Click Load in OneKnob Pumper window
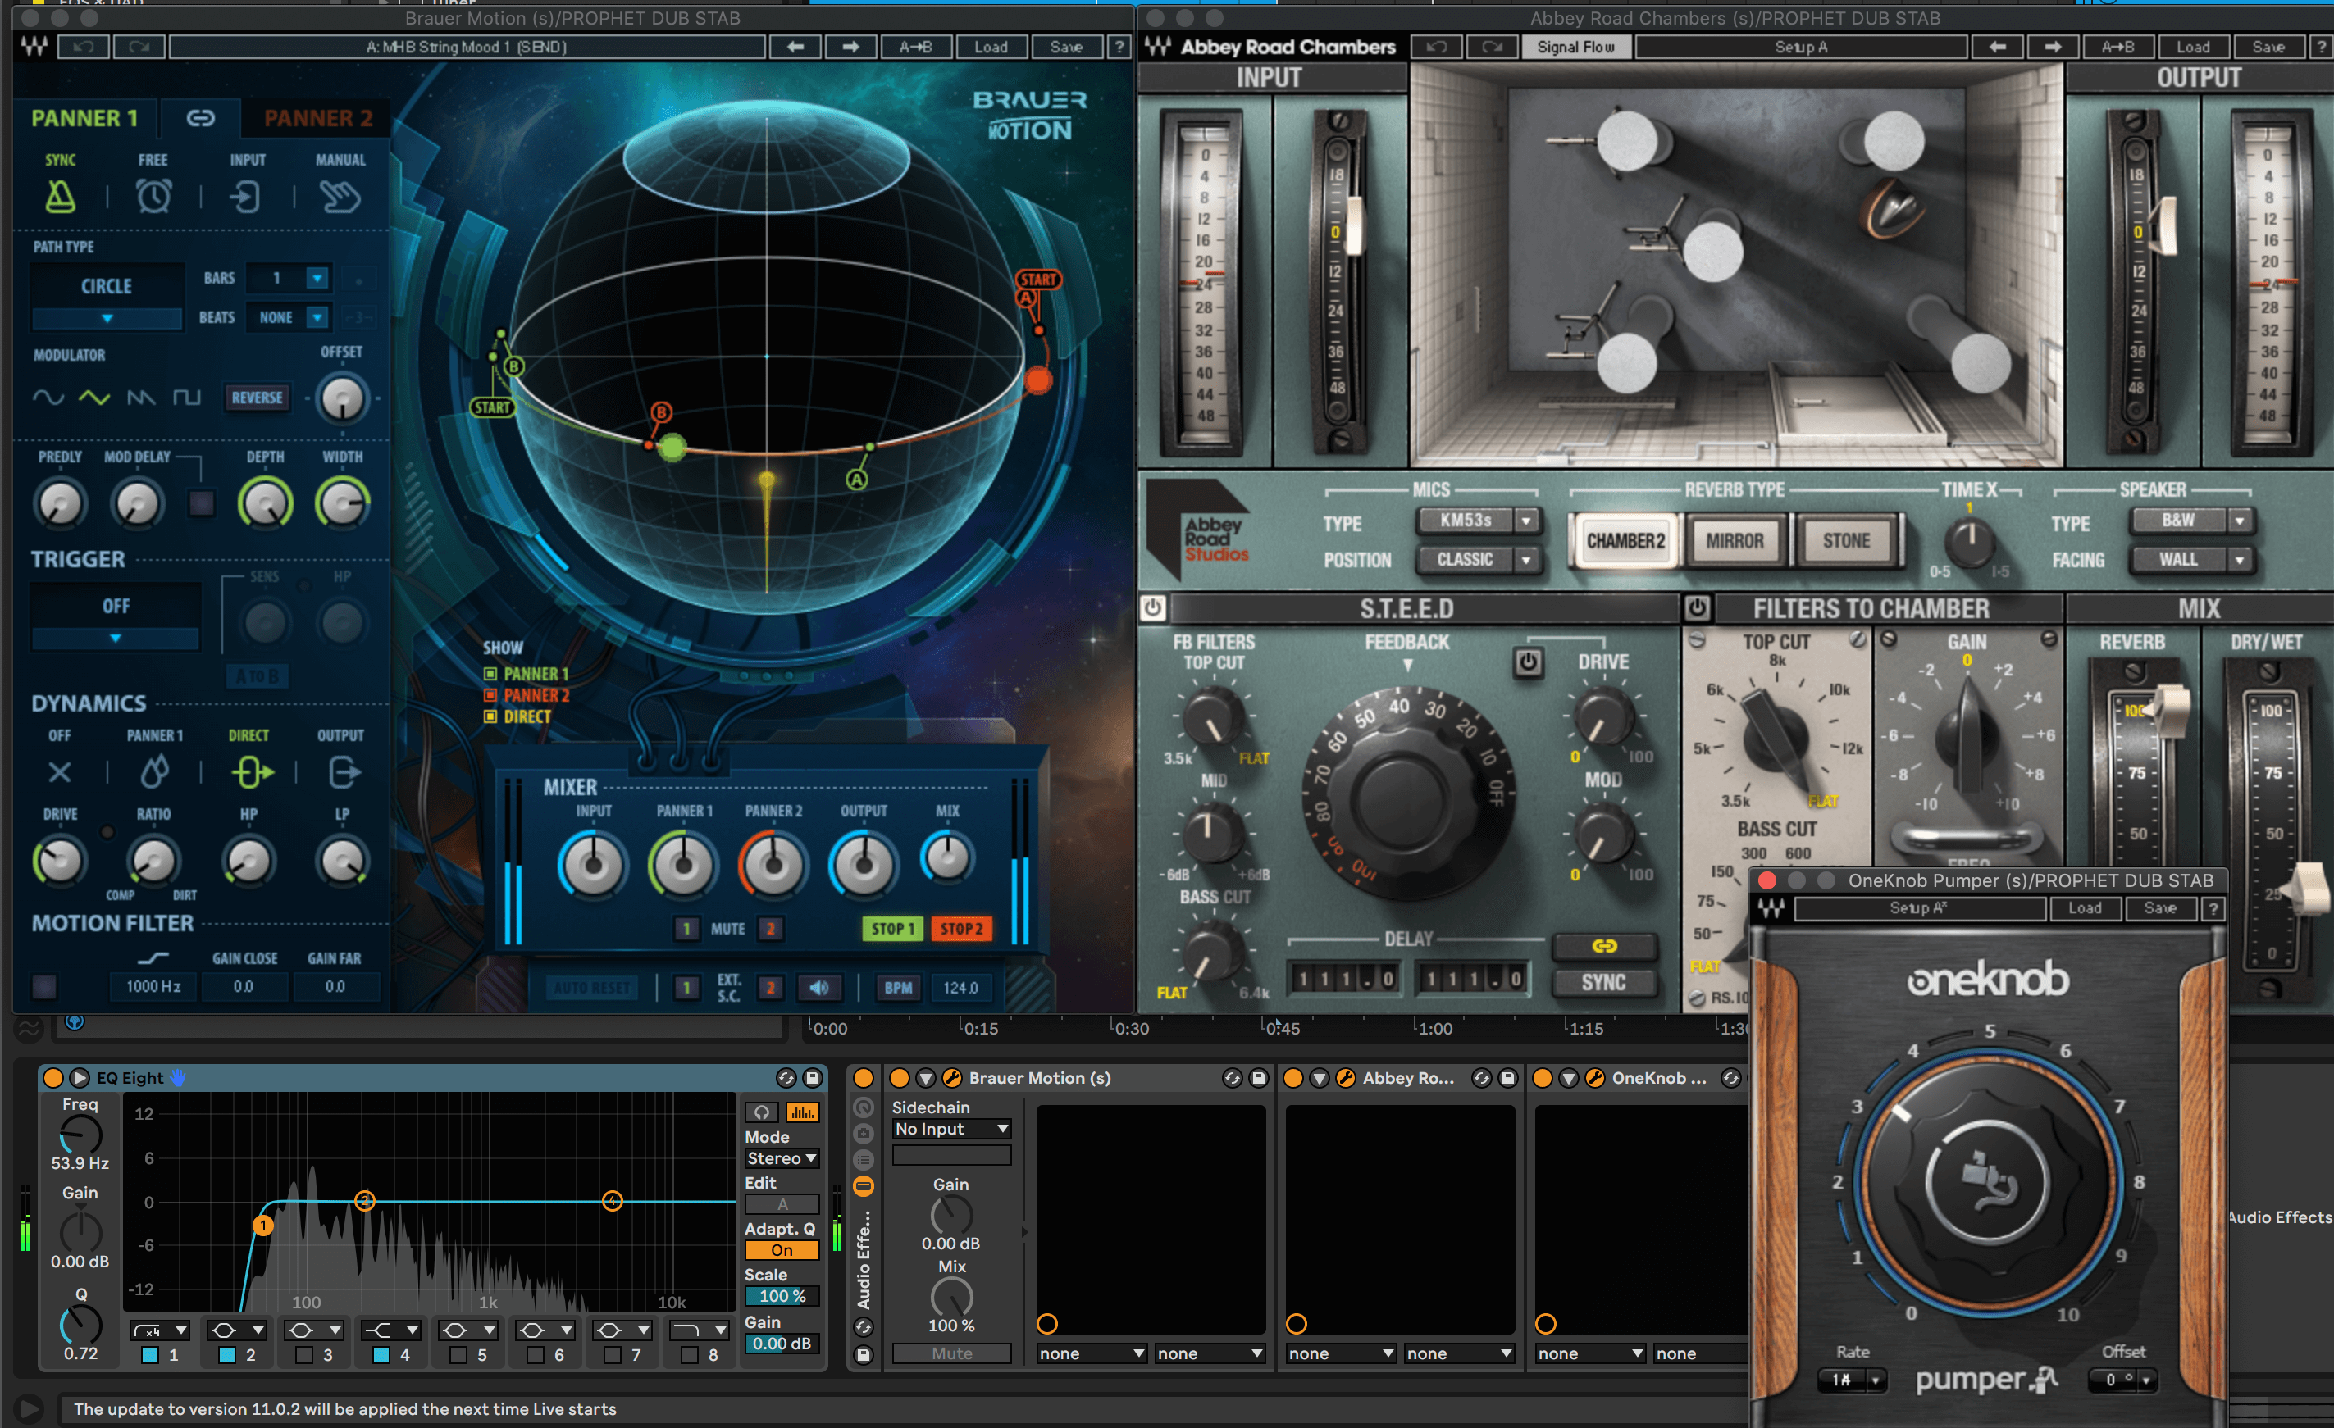 [x=2085, y=908]
